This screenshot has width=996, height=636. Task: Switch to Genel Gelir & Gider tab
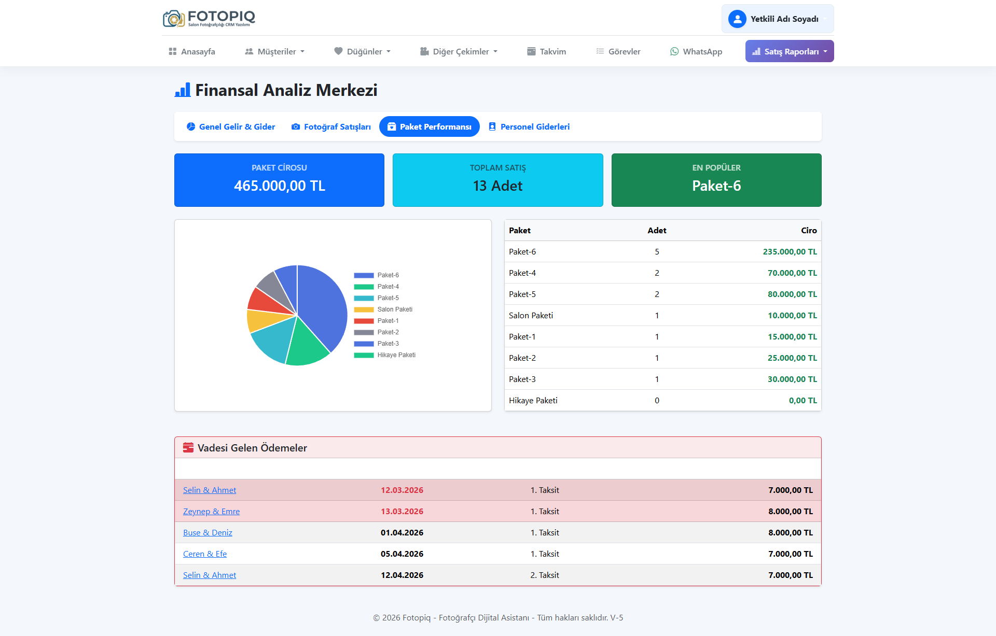(231, 126)
